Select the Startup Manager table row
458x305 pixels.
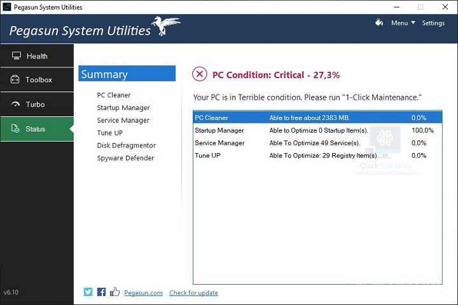(x=317, y=130)
